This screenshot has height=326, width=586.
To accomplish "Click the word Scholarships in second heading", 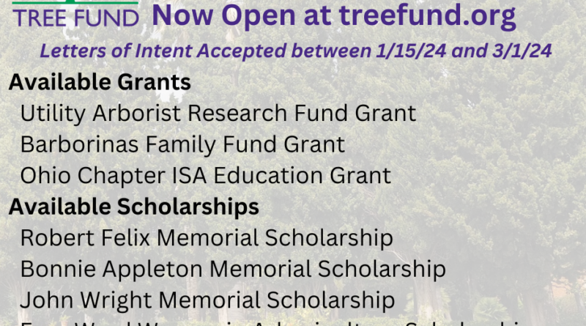I will (188, 207).
